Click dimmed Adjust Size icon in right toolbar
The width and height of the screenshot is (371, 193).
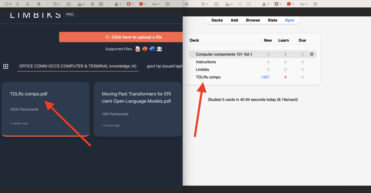tap(249, 4)
